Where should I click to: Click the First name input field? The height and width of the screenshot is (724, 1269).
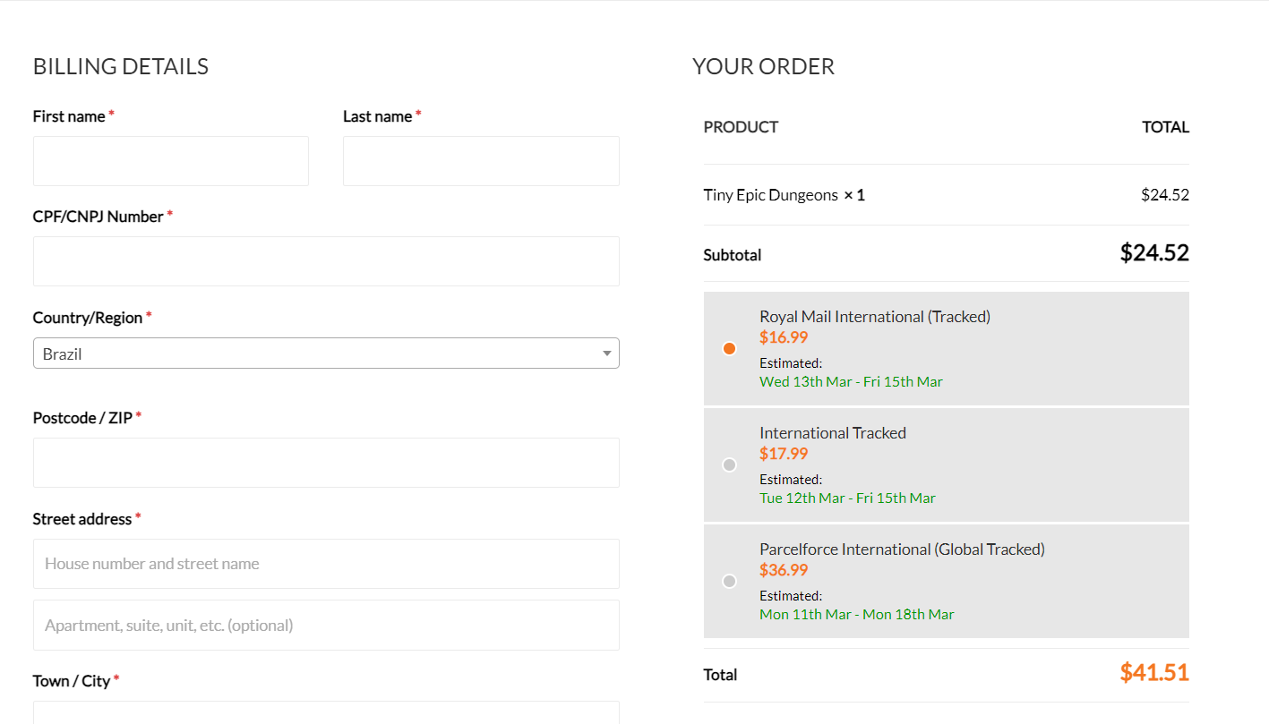pyautogui.click(x=170, y=161)
